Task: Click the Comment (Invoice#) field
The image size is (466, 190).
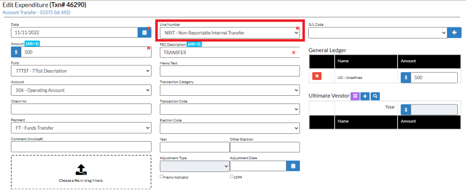Action: 81,147
